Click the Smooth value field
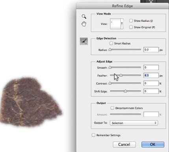Screen dimensions: 169x152 [151, 67]
